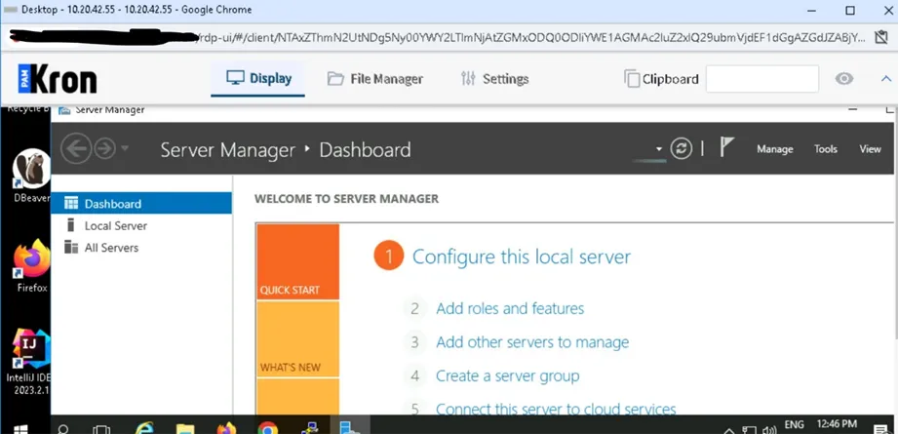The image size is (898, 434).
Task: Click the Configure this local server link
Action: click(522, 256)
